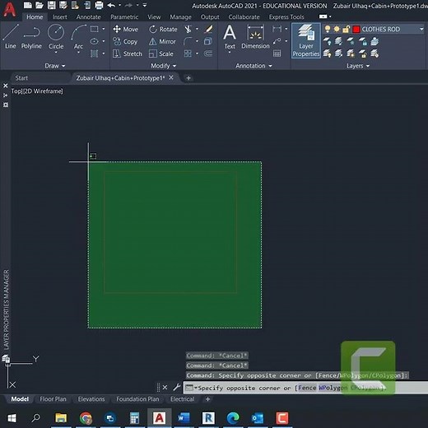The width and height of the screenshot is (428, 428).
Task: Switch to Elevations layout tab
Action: (91, 399)
